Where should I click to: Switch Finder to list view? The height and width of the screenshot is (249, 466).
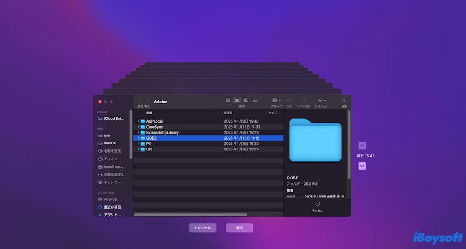pos(237,100)
